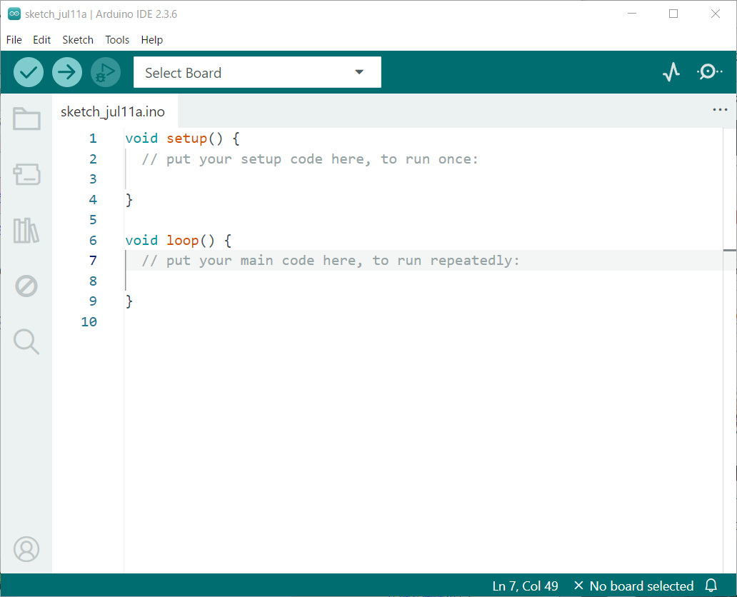Screen dimensions: 737x597
Task: Click the 'void' keyword on line 1
Action: 141,139
